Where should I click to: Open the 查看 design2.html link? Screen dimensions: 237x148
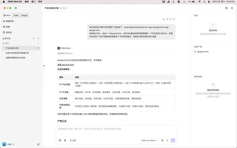(66, 65)
